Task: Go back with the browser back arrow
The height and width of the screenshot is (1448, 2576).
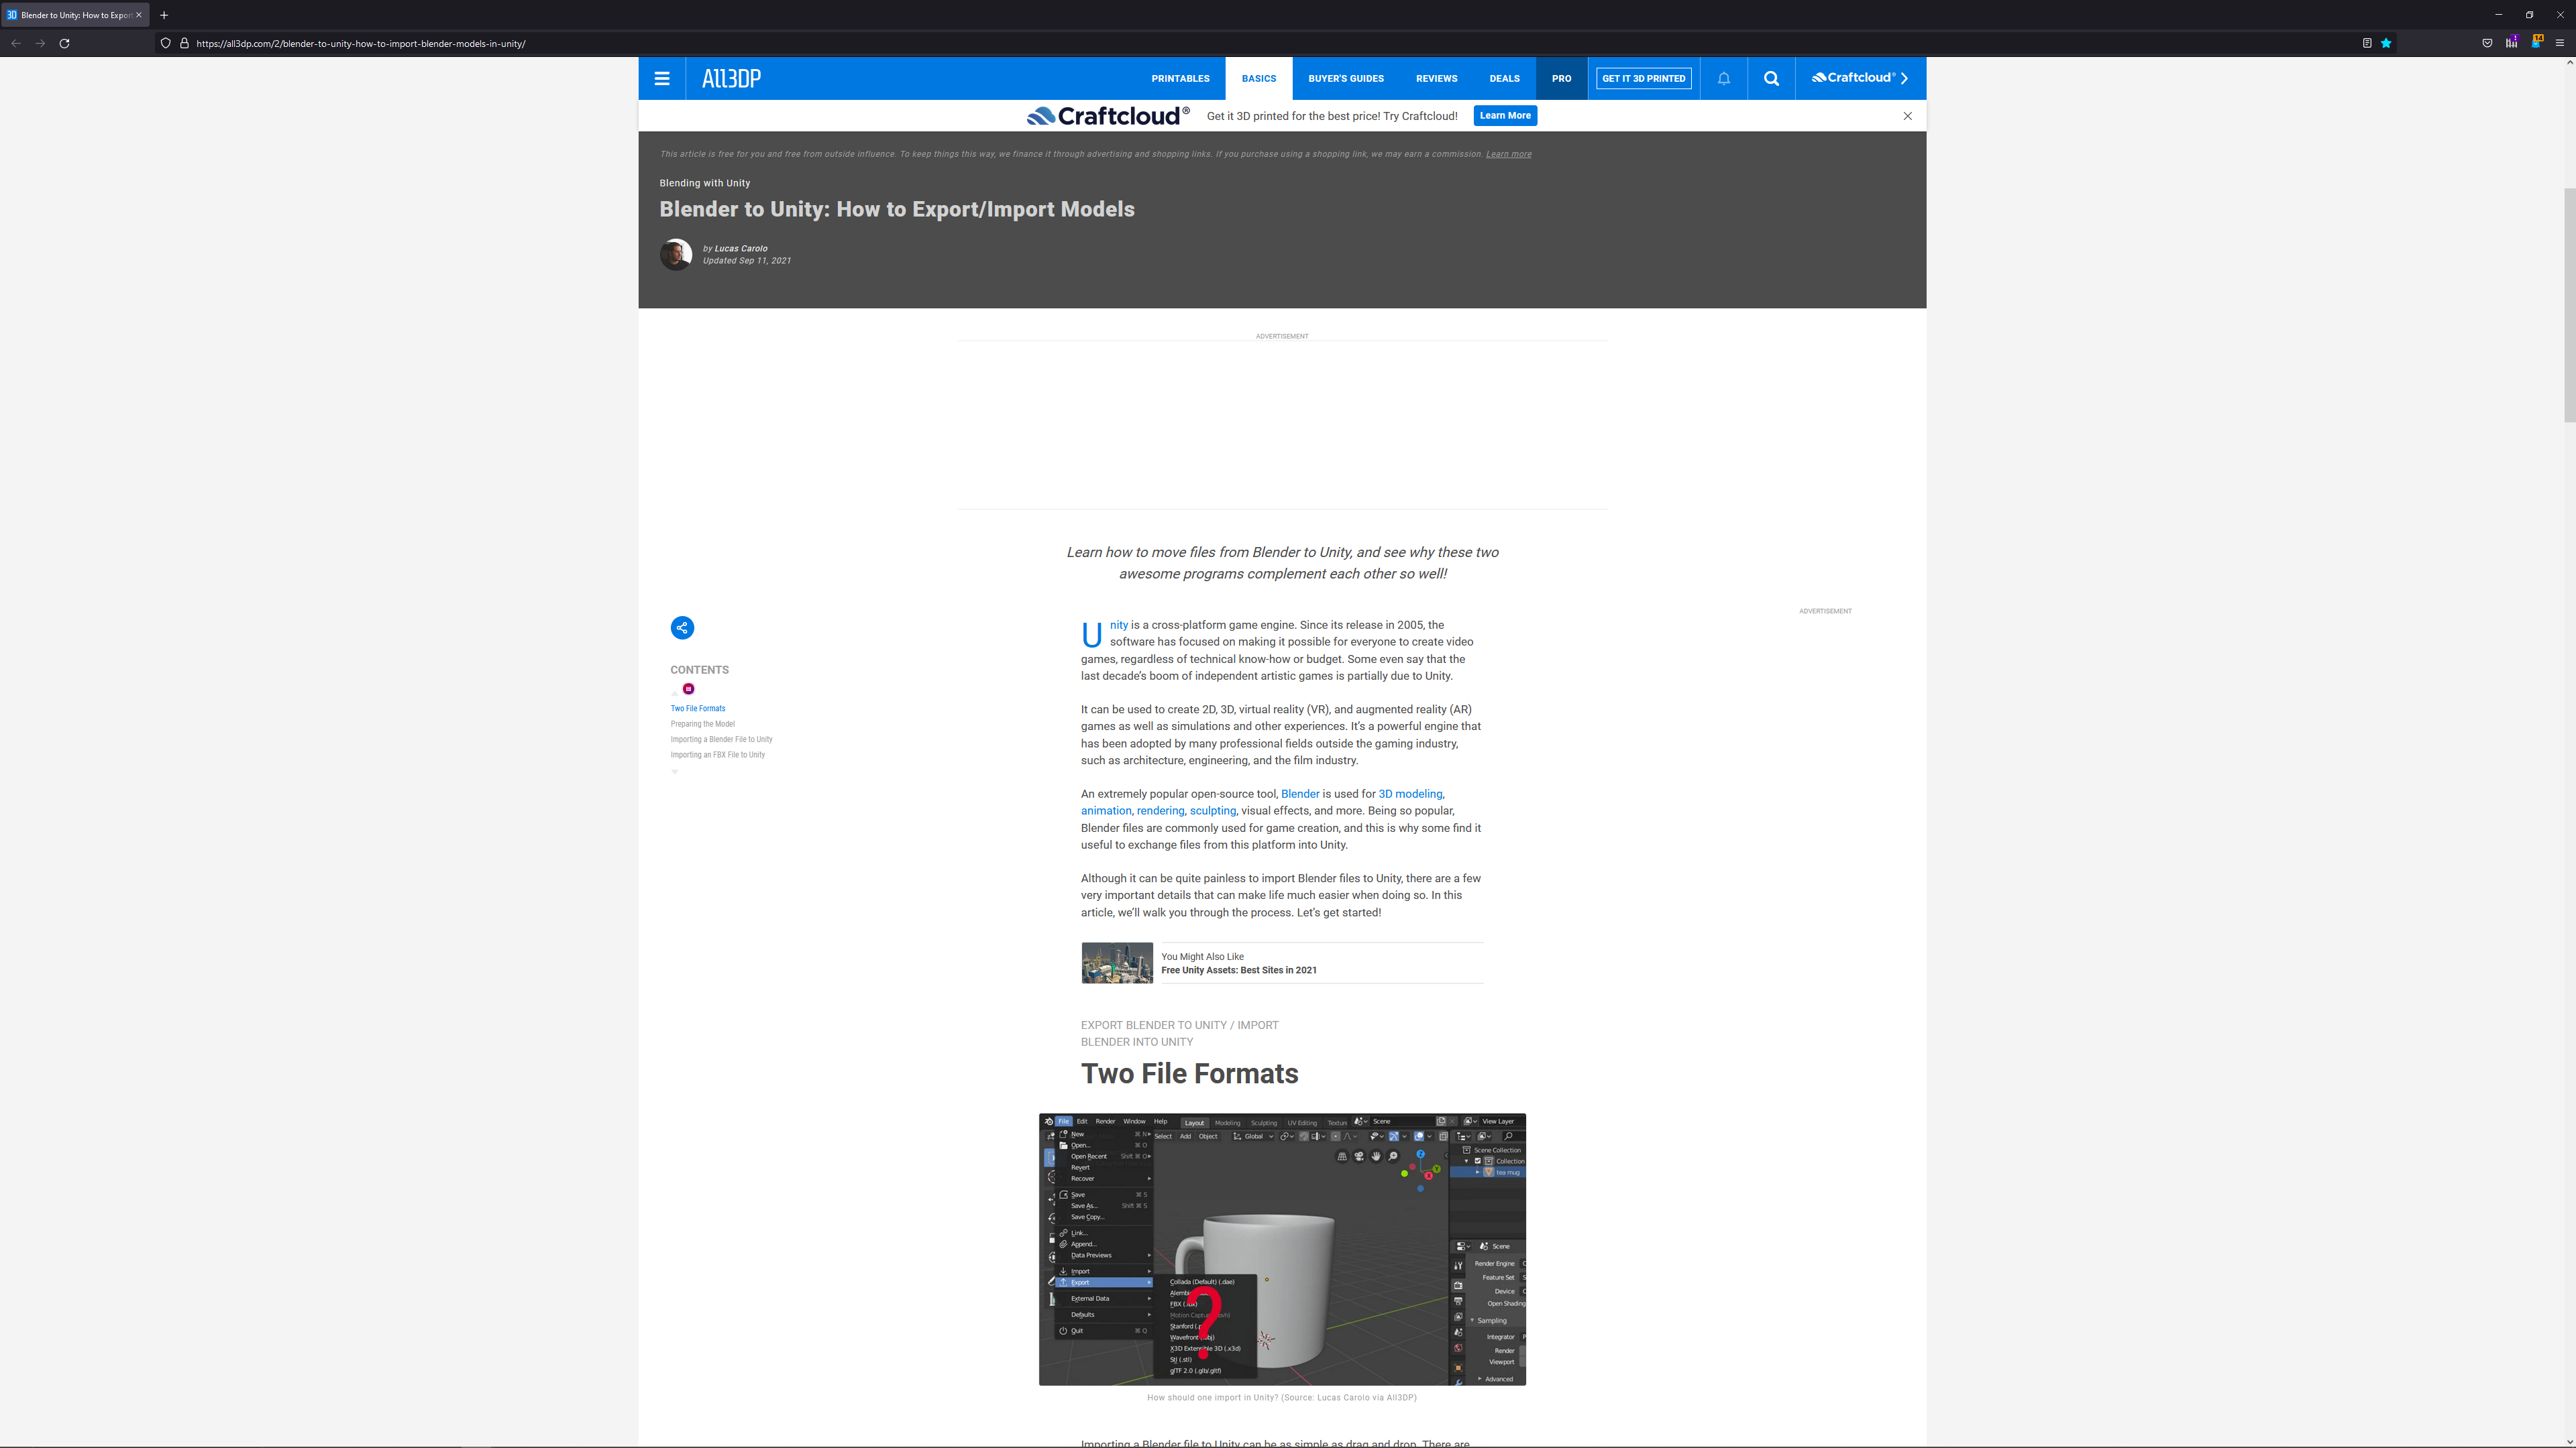Action: [x=16, y=43]
